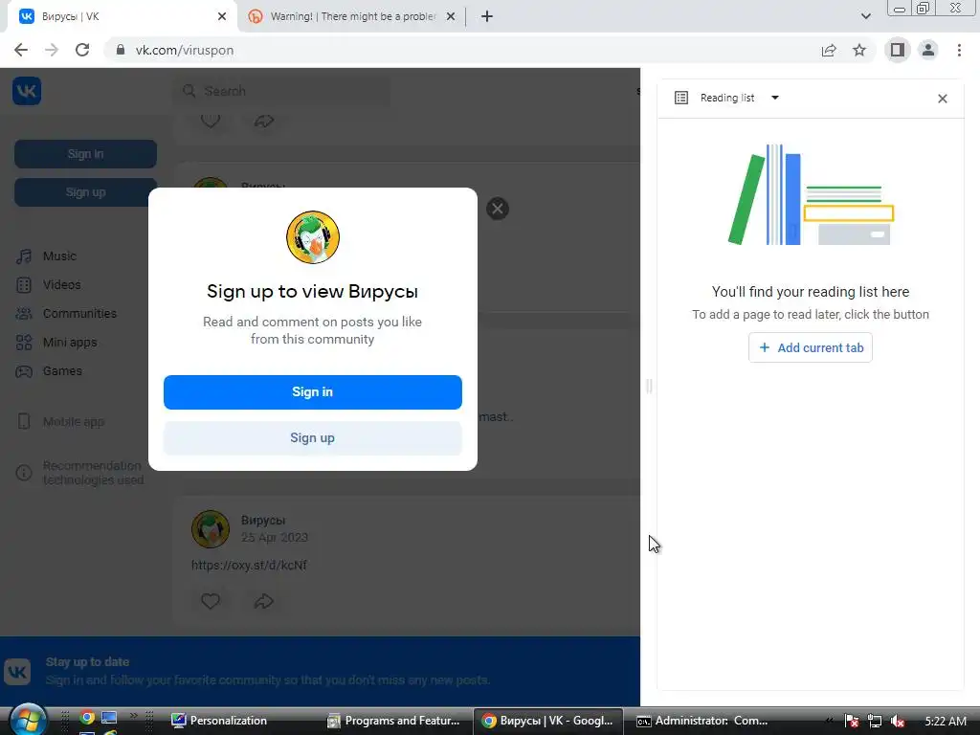Open Mini apps in the VK sidebar
This screenshot has height=735, width=980.
tap(69, 343)
